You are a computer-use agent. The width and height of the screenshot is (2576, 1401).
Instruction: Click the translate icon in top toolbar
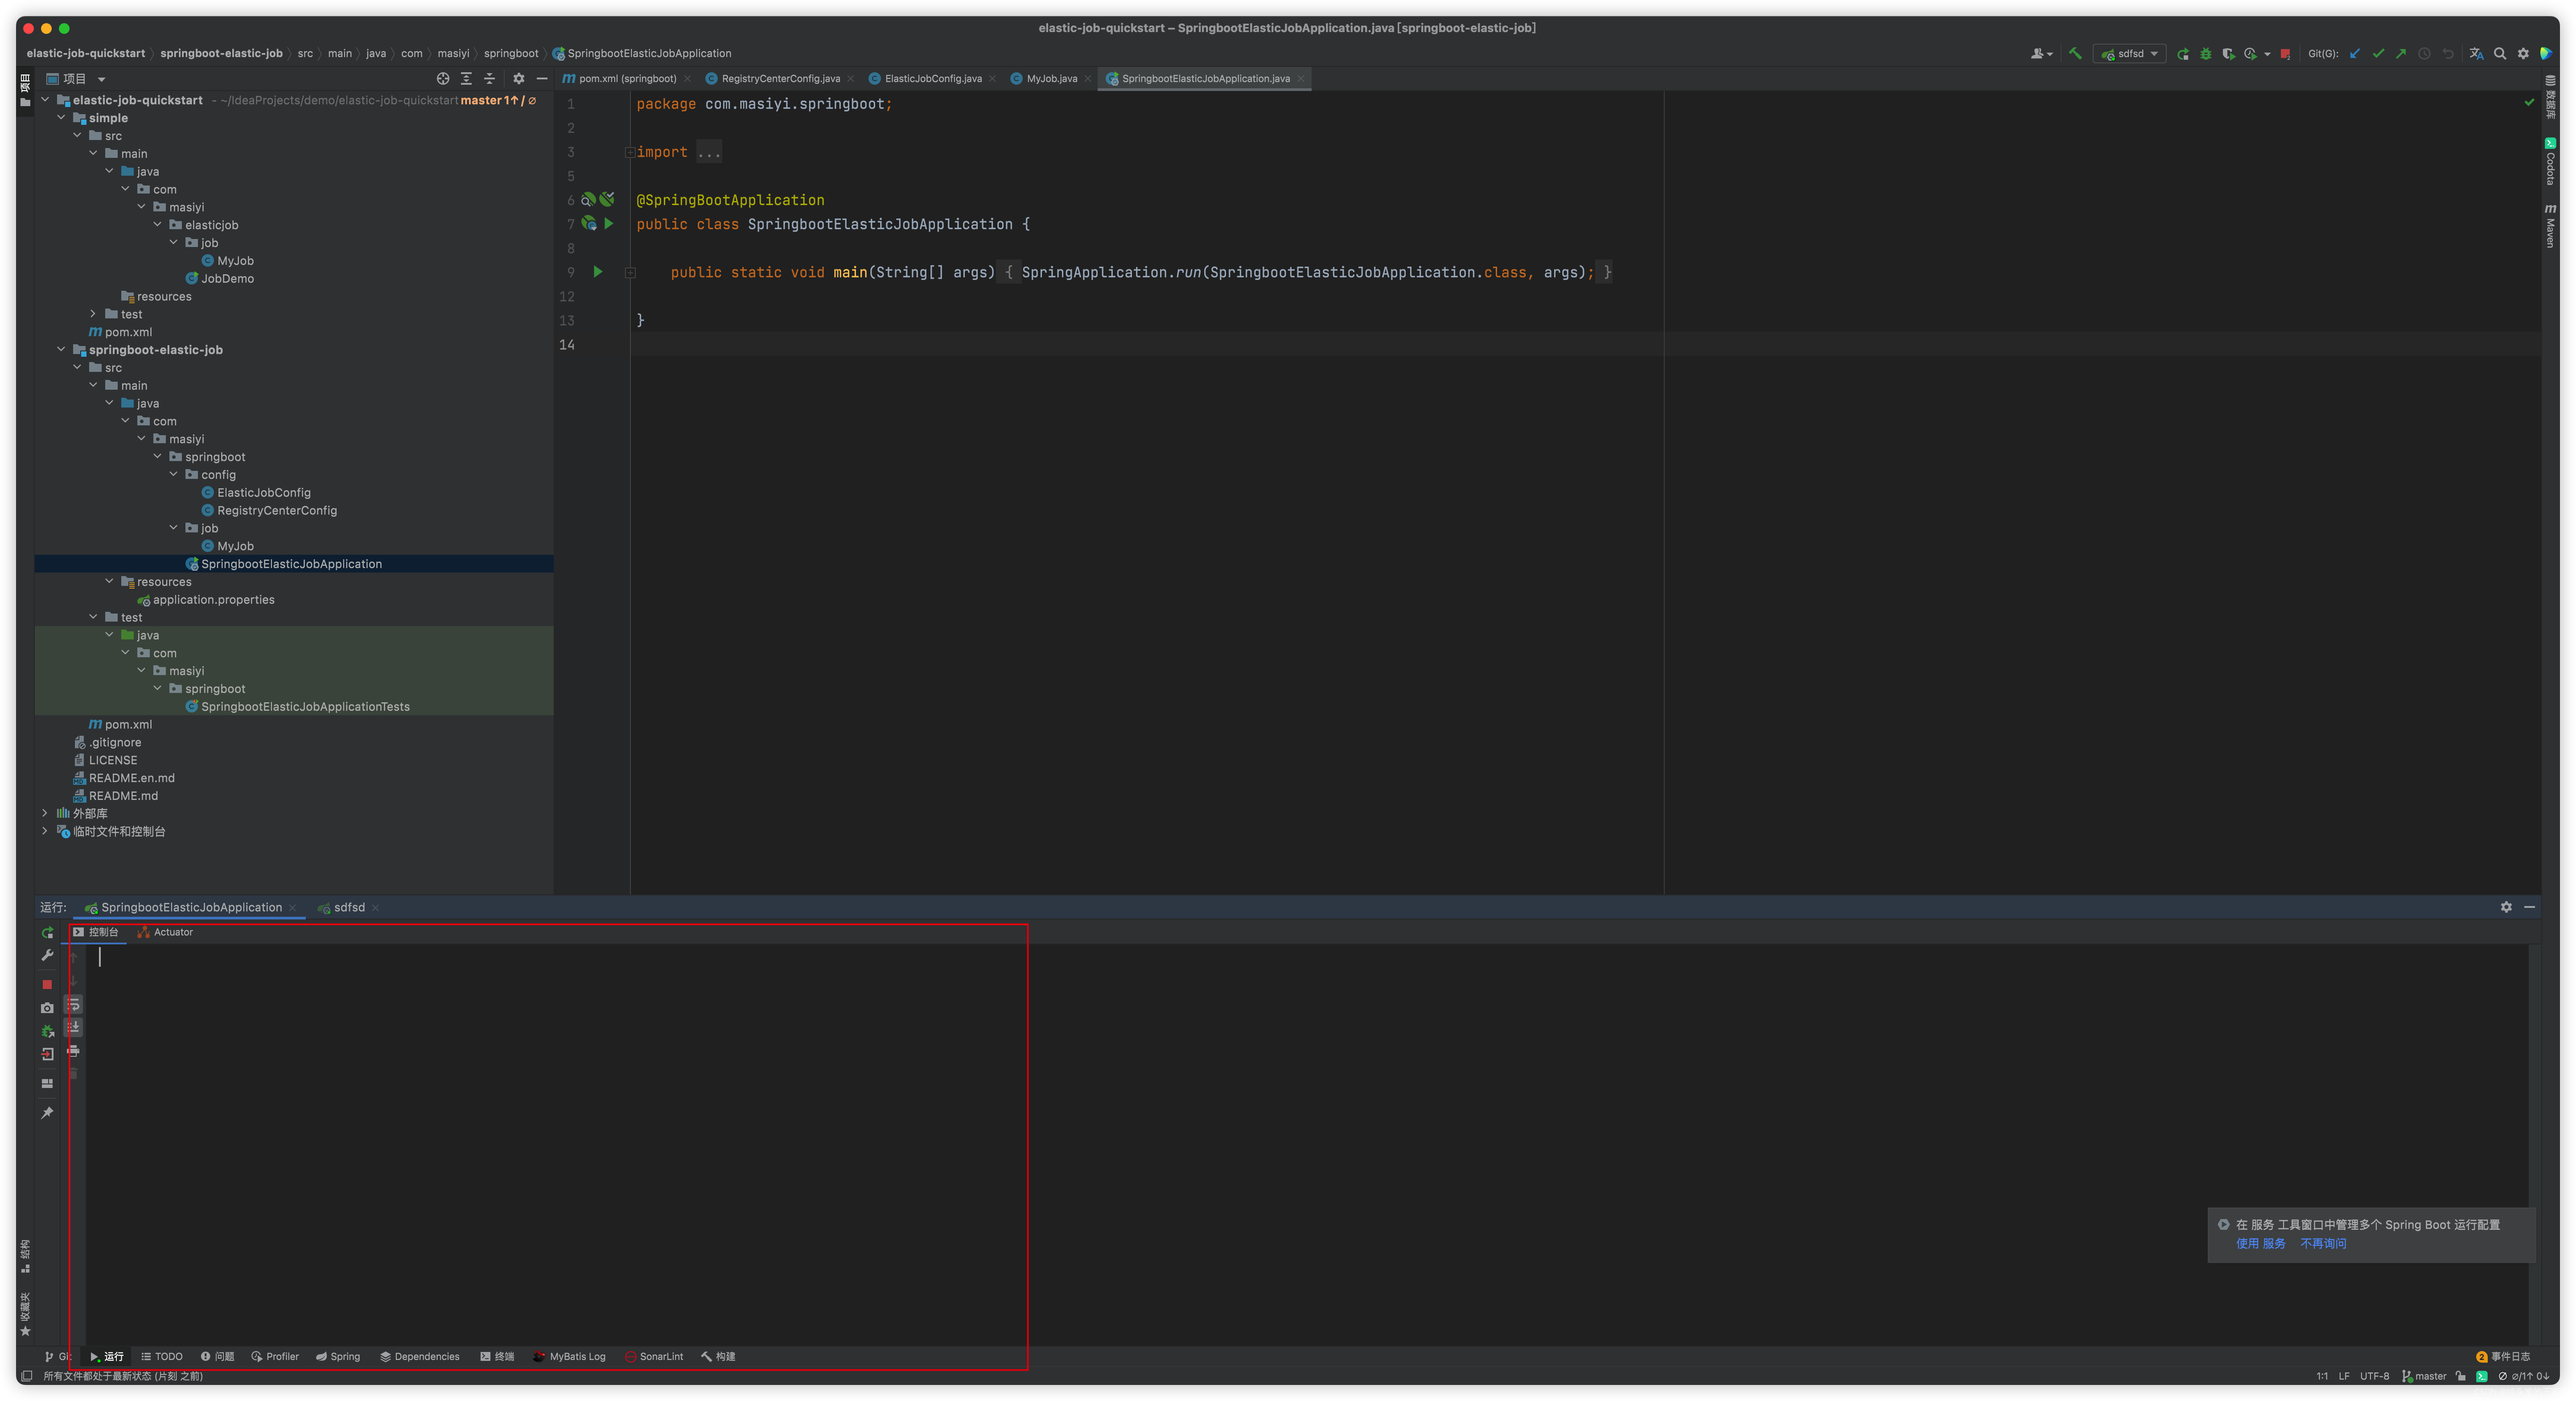(x=2476, y=54)
